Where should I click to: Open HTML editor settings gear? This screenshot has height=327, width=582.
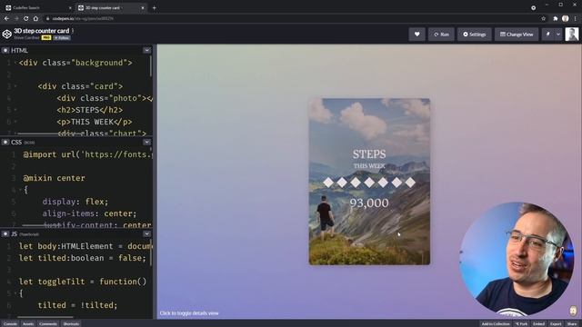coord(5,50)
